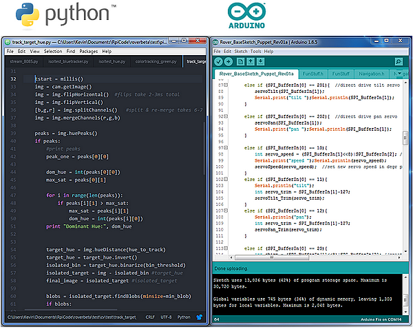Open Atom Find menu
This screenshot has width=413, height=329.
[x=71, y=52]
